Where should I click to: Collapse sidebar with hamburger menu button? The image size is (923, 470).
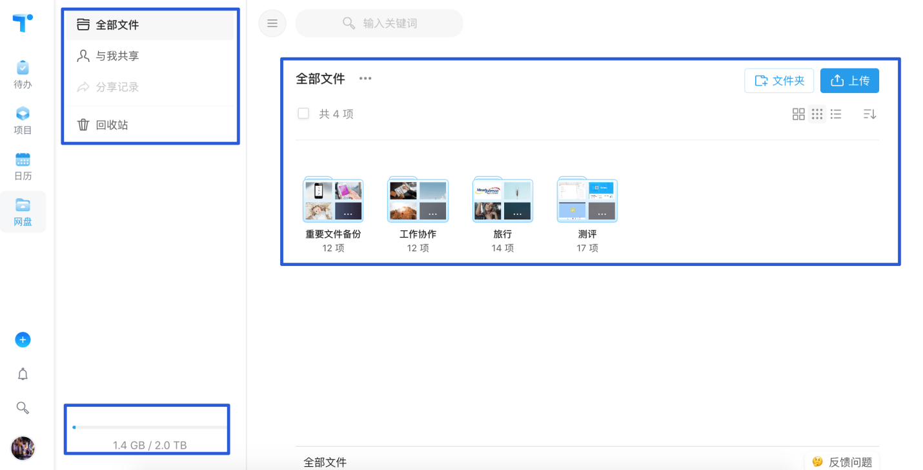(x=272, y=23)
